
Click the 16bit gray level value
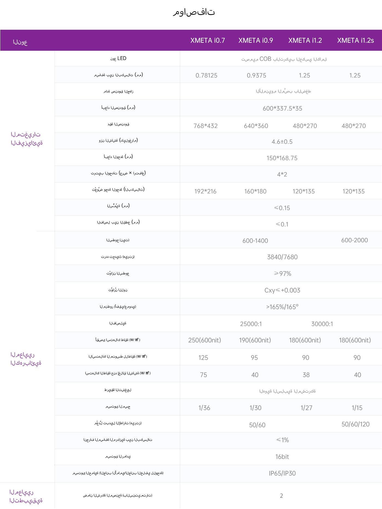click(282, 457)
